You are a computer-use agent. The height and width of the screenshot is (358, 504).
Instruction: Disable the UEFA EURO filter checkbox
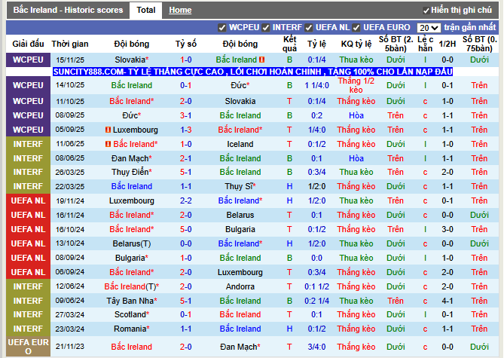(x=357, y=27)
